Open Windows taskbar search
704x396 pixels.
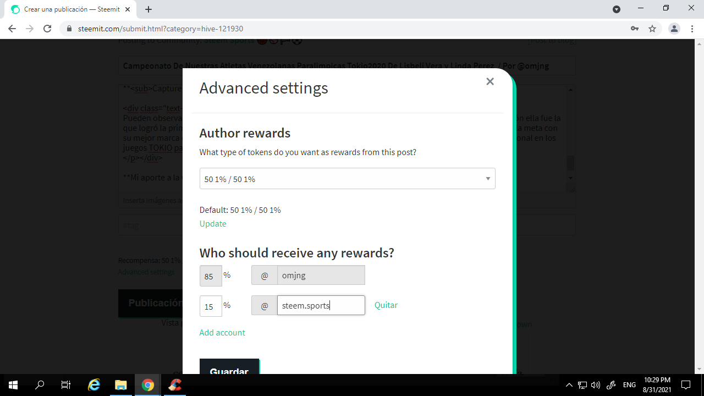40,385
